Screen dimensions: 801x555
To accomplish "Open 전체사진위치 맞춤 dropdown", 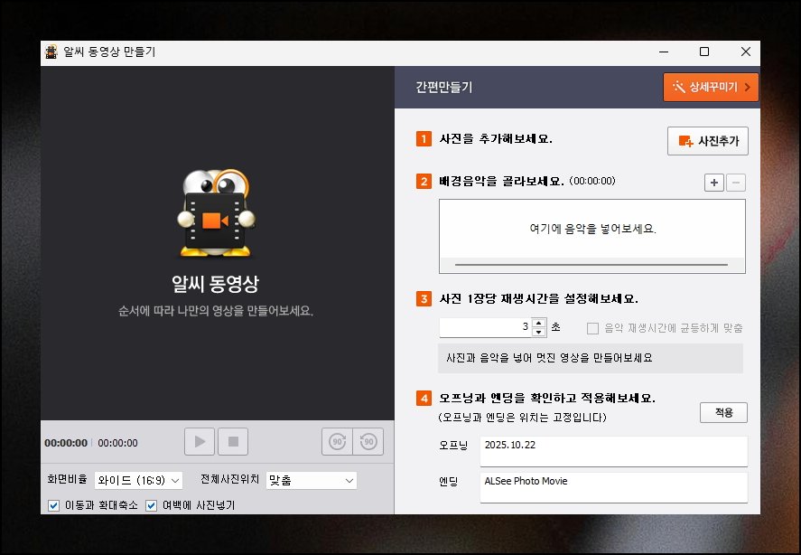I will [x=312, y=480].
